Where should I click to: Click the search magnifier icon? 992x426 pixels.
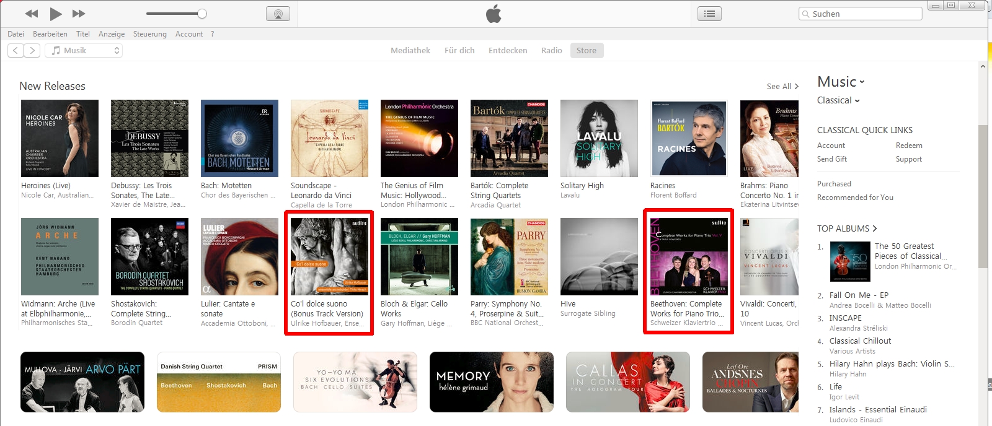(805, 14)
